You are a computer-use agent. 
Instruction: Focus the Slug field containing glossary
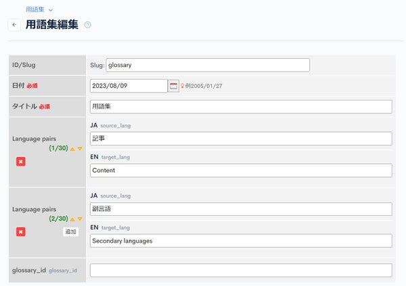click(208, 65)
